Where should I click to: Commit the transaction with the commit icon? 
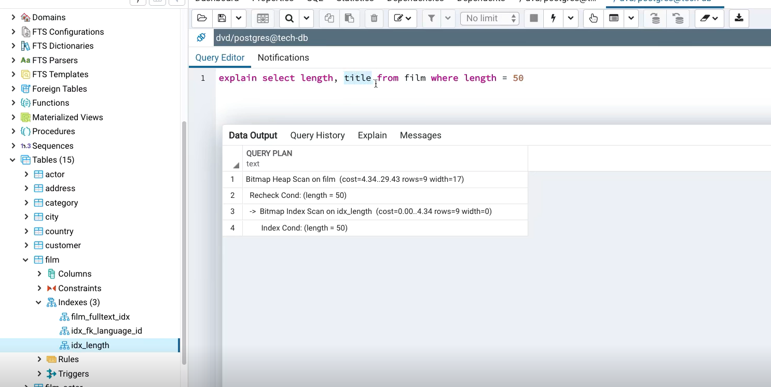tap(655, 18)
